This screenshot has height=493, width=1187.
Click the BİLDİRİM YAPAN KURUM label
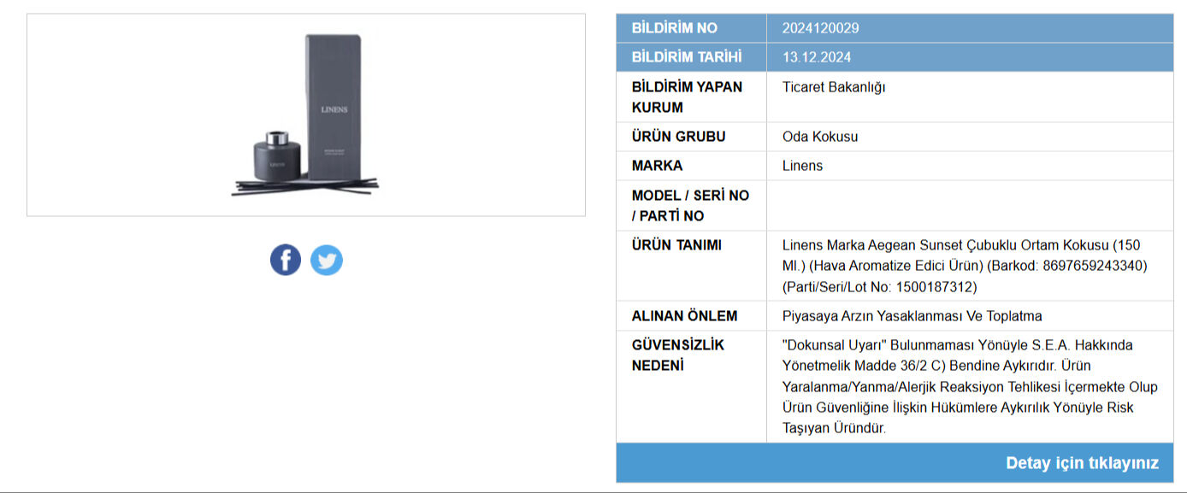(x=687, y=97)
